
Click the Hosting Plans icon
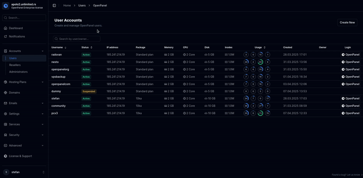click(x=5, y=82)
